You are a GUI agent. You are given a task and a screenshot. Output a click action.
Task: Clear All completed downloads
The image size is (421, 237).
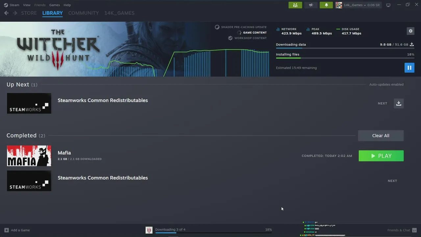click(x=381, y=136)
